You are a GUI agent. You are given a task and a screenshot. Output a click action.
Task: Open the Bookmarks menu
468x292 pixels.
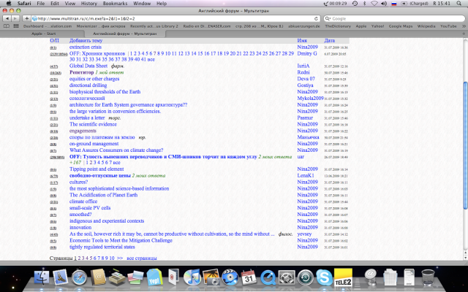116,3
